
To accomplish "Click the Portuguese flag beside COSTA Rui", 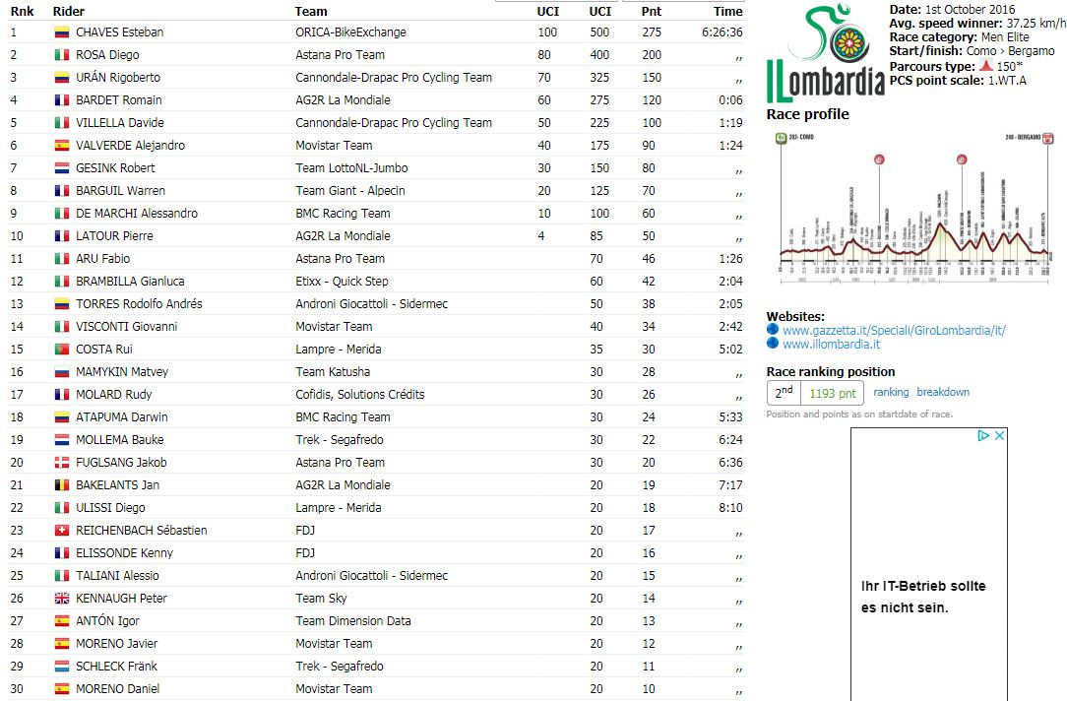I will coord(62,350).
